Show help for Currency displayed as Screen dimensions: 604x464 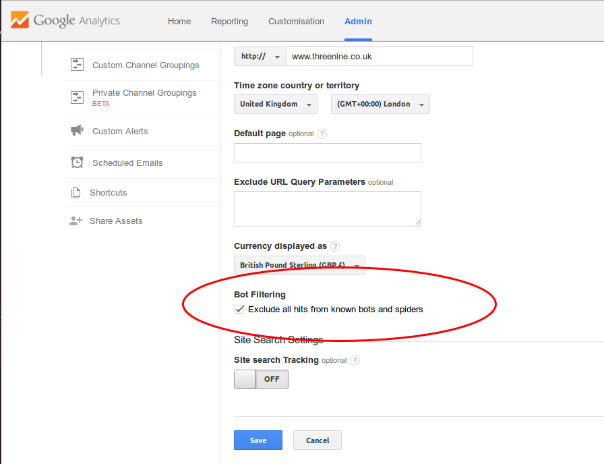[x=336, y=246]
